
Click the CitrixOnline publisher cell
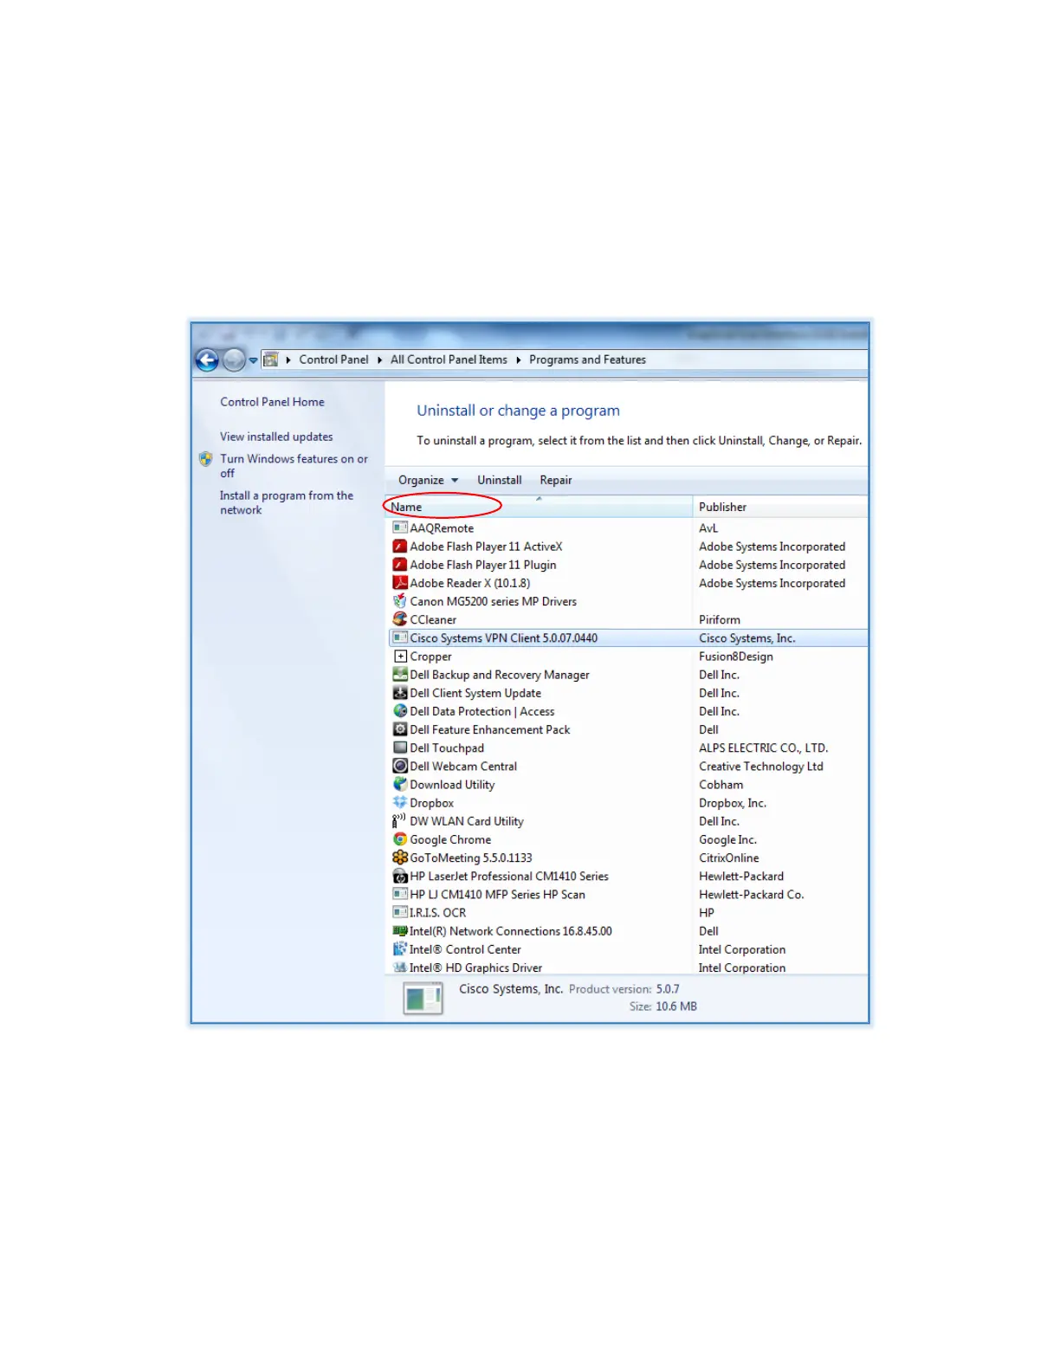tap(729, 857)
